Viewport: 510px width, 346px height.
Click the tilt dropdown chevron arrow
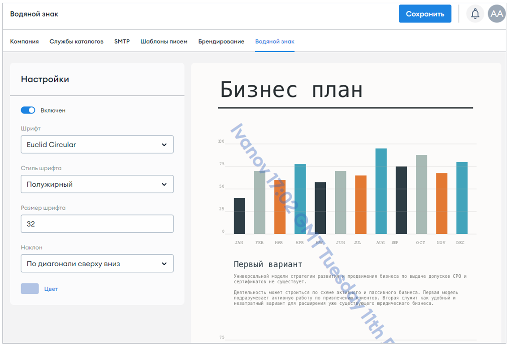tap(164, 263)
